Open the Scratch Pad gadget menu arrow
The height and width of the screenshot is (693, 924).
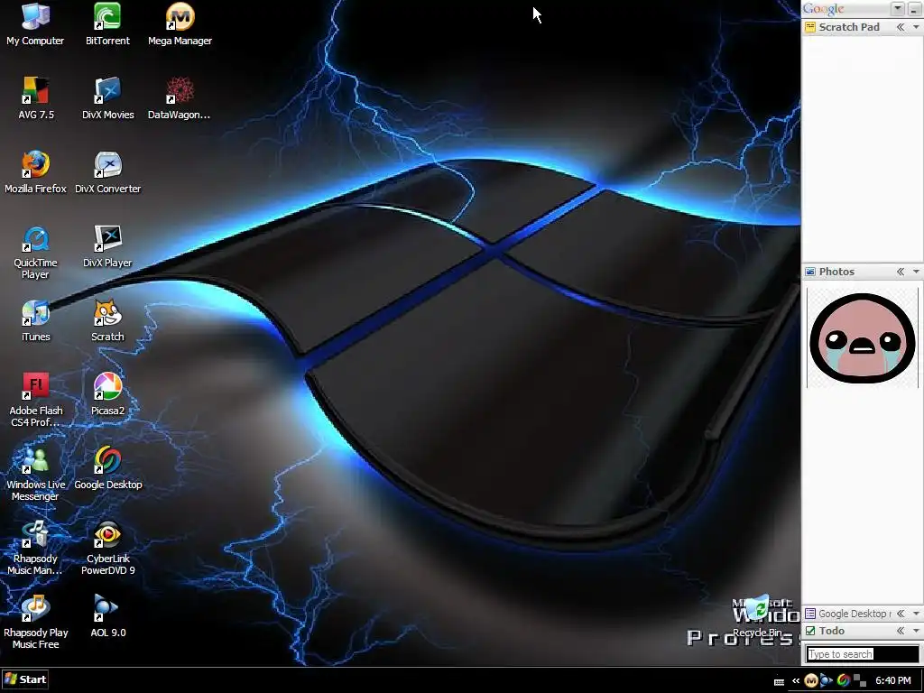click(x=916, y=27)
